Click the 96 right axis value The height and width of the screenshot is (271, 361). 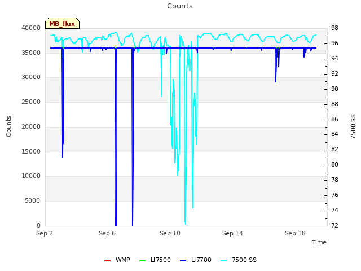tap(334, 43)
